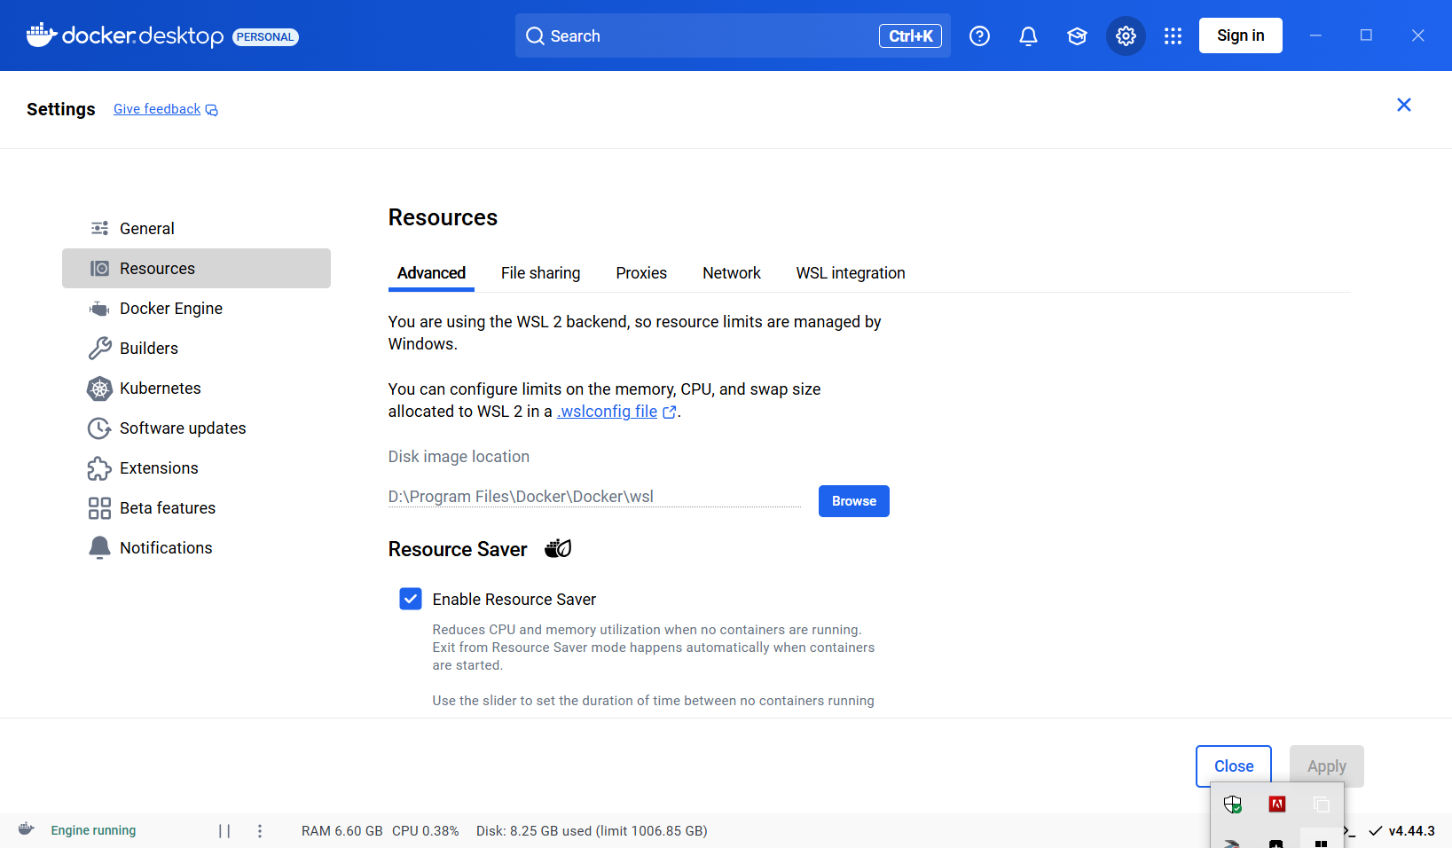Click the Docker Engine whale icon in sidebar
1452x848 pixels.
click(x=99, y=309)
